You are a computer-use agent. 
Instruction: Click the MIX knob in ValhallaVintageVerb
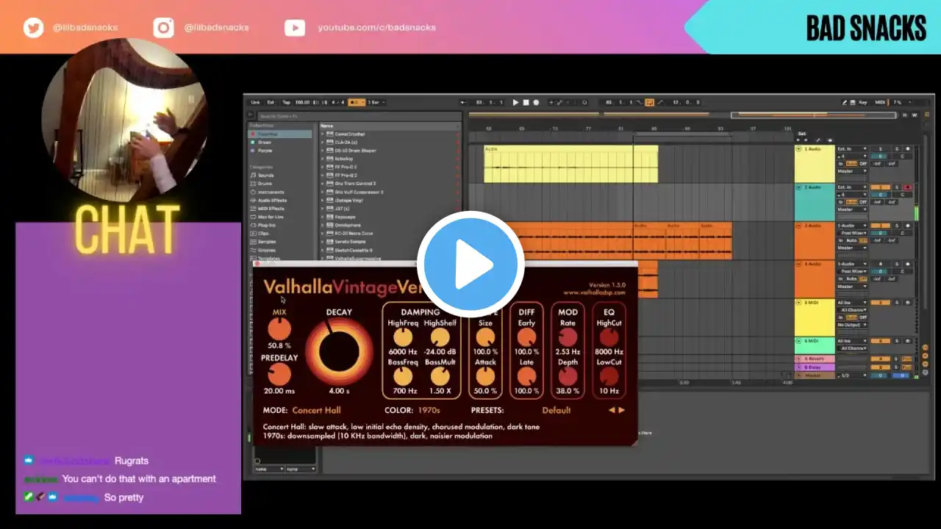[279, 329]
